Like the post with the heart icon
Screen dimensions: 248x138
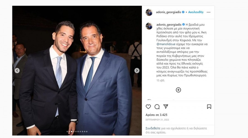[x=148, y=107]
